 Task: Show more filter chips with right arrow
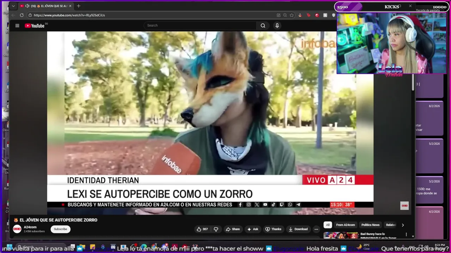point(403,225)
